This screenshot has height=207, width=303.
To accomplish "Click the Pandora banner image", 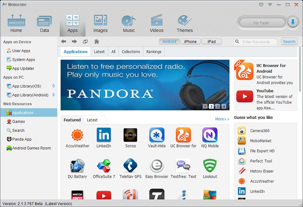I will click(x=145, y=85).
